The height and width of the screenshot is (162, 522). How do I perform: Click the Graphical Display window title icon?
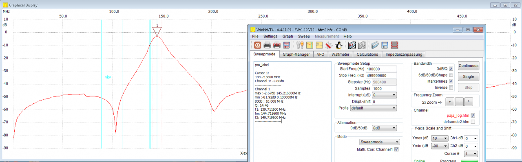pyautogui.click(x=5, y=5)
